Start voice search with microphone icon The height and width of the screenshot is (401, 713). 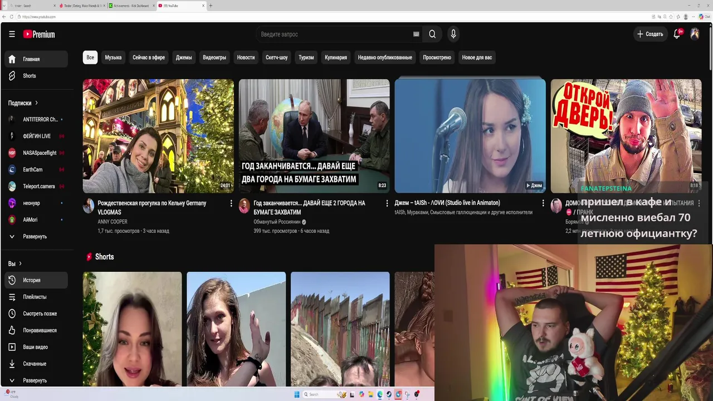click(x=453, y=34)
